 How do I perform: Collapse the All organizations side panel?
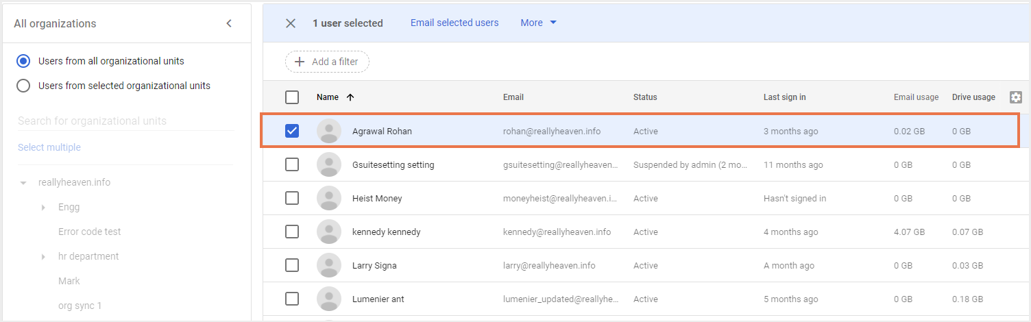click(229, 23)
